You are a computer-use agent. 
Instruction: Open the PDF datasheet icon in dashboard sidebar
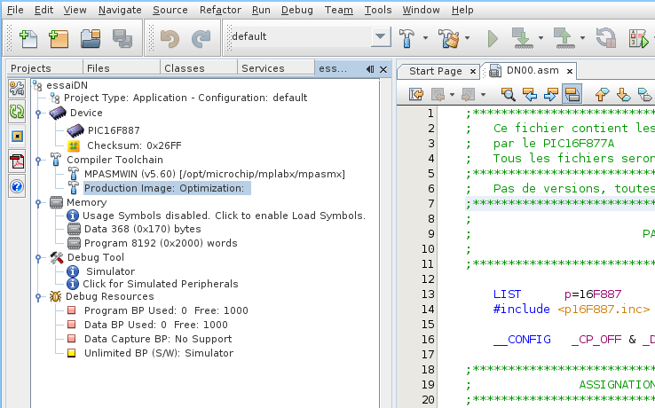(17, 161)
